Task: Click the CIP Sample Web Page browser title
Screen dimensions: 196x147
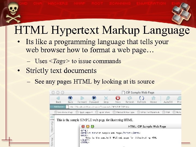Action: pyautogui.click(x=140, y=93)
